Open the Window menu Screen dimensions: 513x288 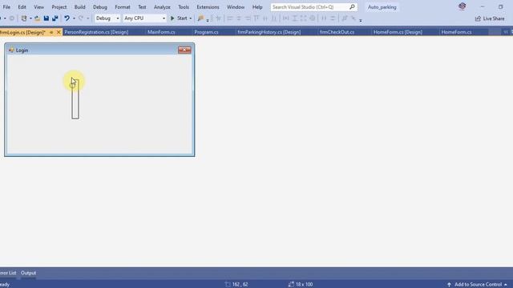click(236, 7)
